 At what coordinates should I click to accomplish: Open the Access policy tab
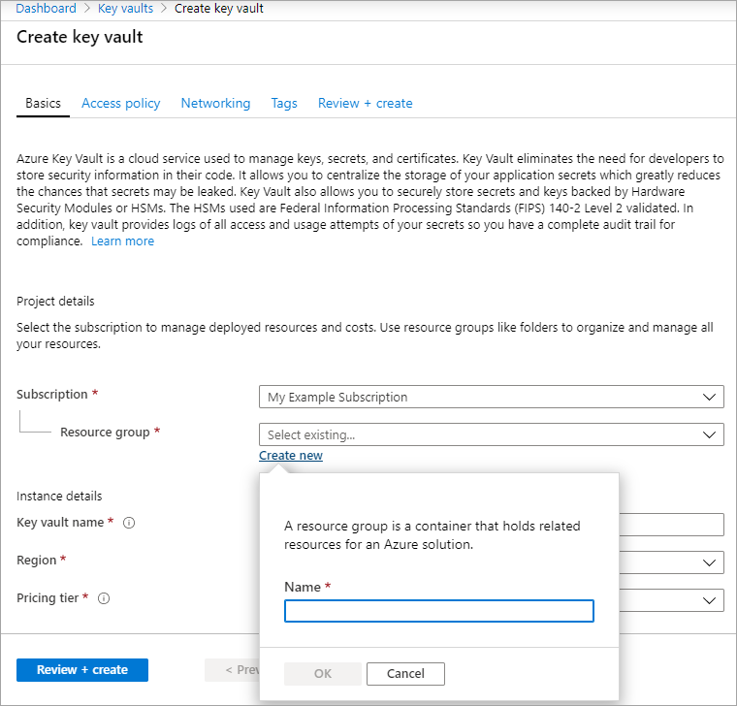[x=121, y=103]
